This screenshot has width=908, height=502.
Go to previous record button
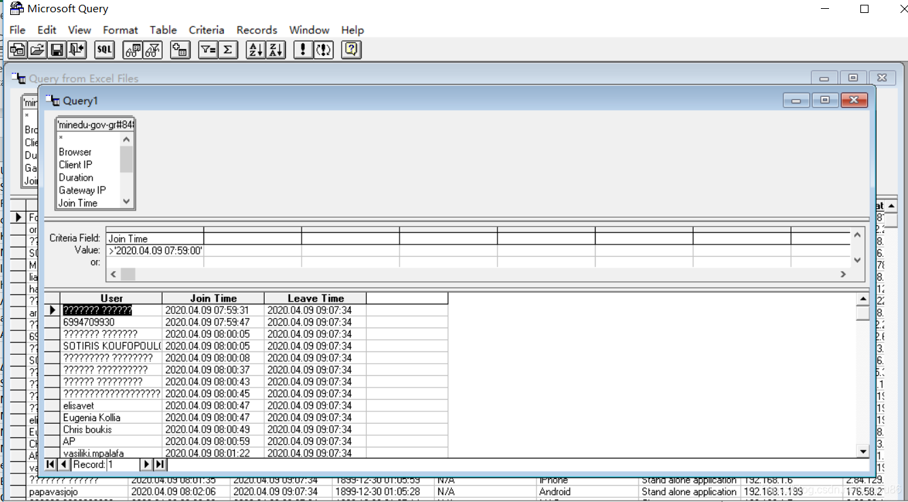point(63,465)
